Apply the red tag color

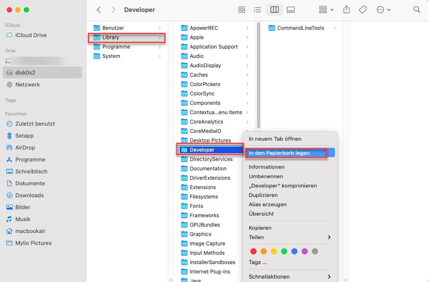[x=253, y=251]
